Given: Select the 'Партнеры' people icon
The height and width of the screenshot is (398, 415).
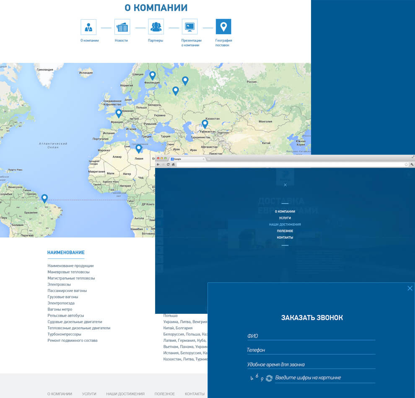Looking at the screenshot, I should point(156,27).
